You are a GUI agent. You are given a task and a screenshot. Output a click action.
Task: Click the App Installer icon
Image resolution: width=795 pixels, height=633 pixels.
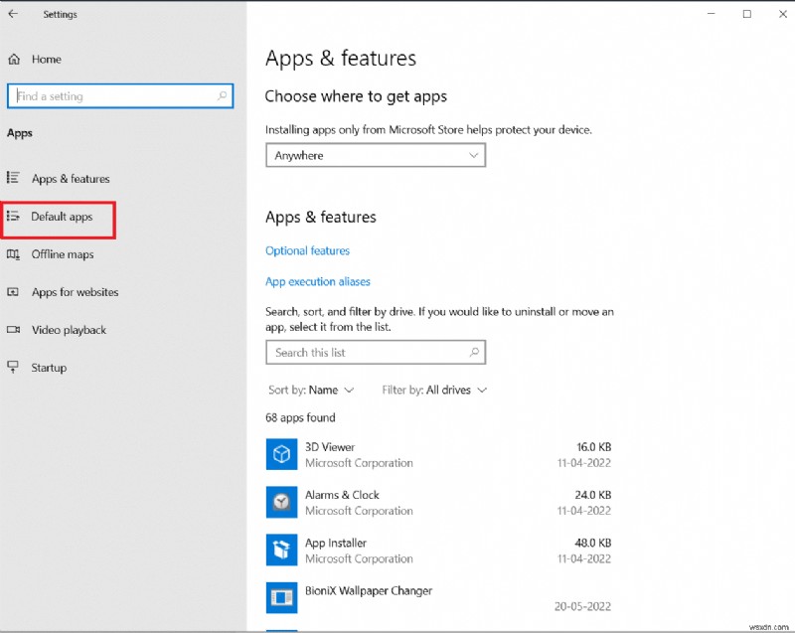click(x=282, y=550)
